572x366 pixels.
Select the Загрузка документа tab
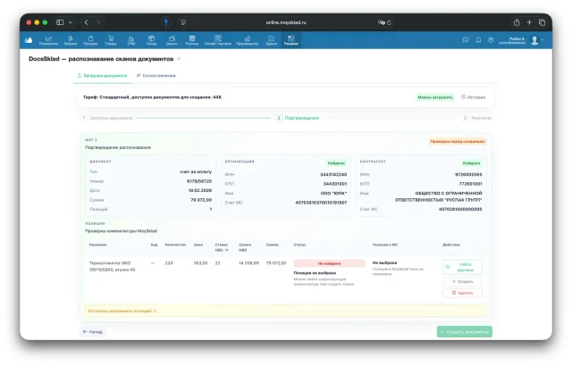pos(102,76)
